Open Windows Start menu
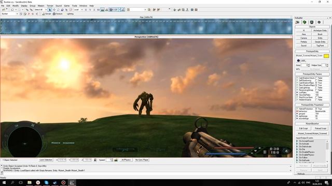Image resolution: width=332 pixels, height=186 pixels. (x=4, y=182)
